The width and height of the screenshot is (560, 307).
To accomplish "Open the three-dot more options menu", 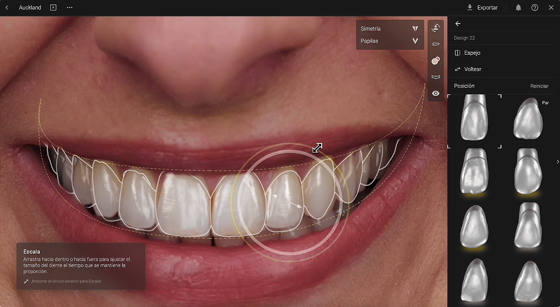I will [x=70, y=8].
